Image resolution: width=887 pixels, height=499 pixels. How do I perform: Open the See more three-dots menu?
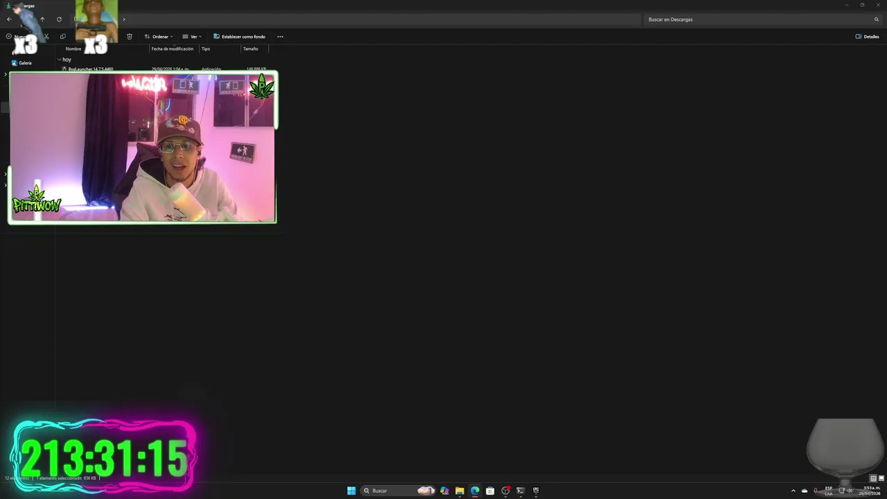(280, 36)
